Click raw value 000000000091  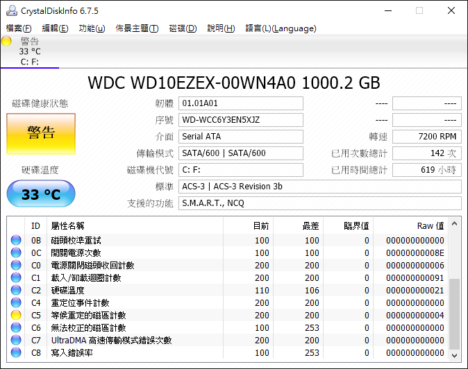(415, 278)
